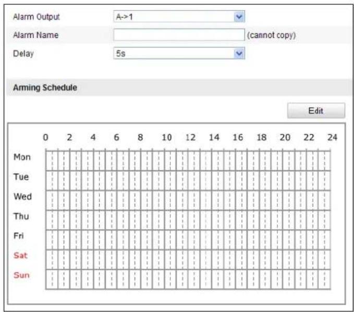The image size is (354, 312).
Task: Select Wednesday's timeline cell starting at hour 6
Action: coord(123,200)
